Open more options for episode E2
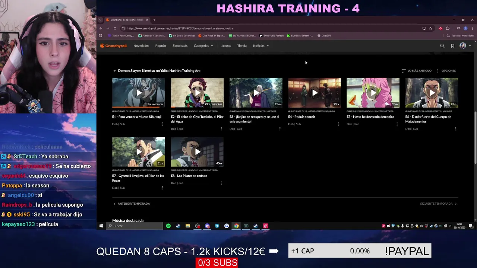Image resolution: width=477 pixels, height=268 pixels. pos(221,129)
